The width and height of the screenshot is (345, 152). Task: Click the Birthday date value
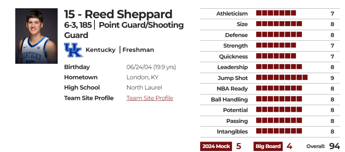[x=151, y=67]
